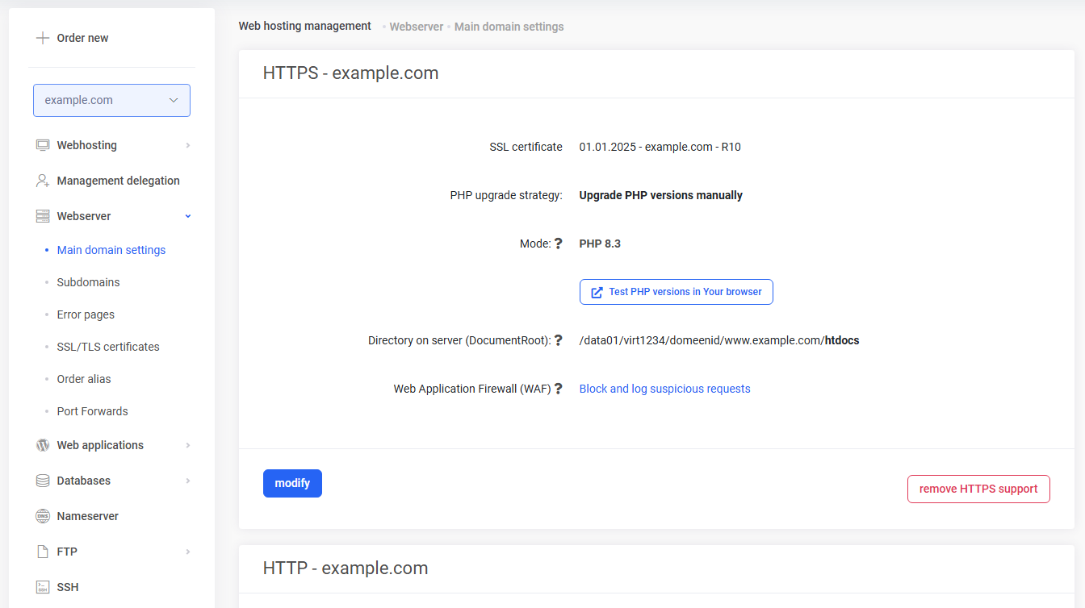Open the example.com domain dropdown
1085x608 pixels.
coord(111,101)
